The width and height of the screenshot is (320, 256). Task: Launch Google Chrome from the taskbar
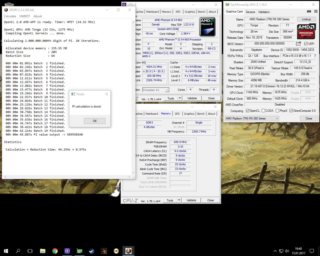55,251
